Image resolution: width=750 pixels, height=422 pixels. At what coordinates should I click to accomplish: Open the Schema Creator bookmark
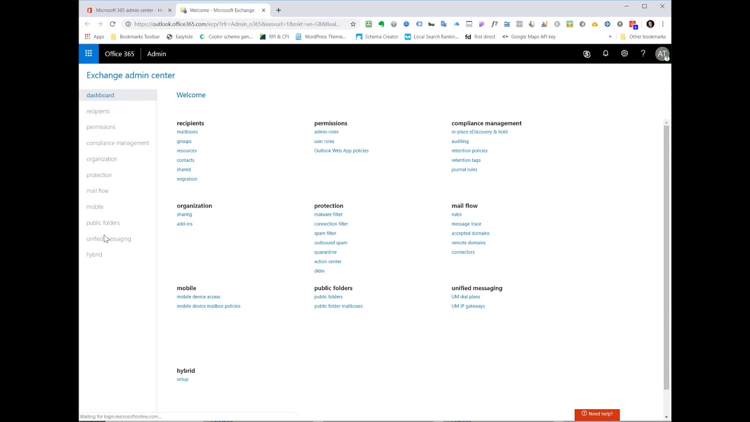click(x=377, y=36)
